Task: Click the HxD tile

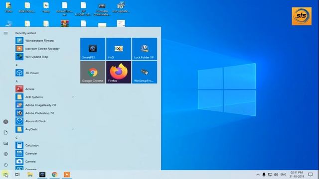Action: point(119,49)
